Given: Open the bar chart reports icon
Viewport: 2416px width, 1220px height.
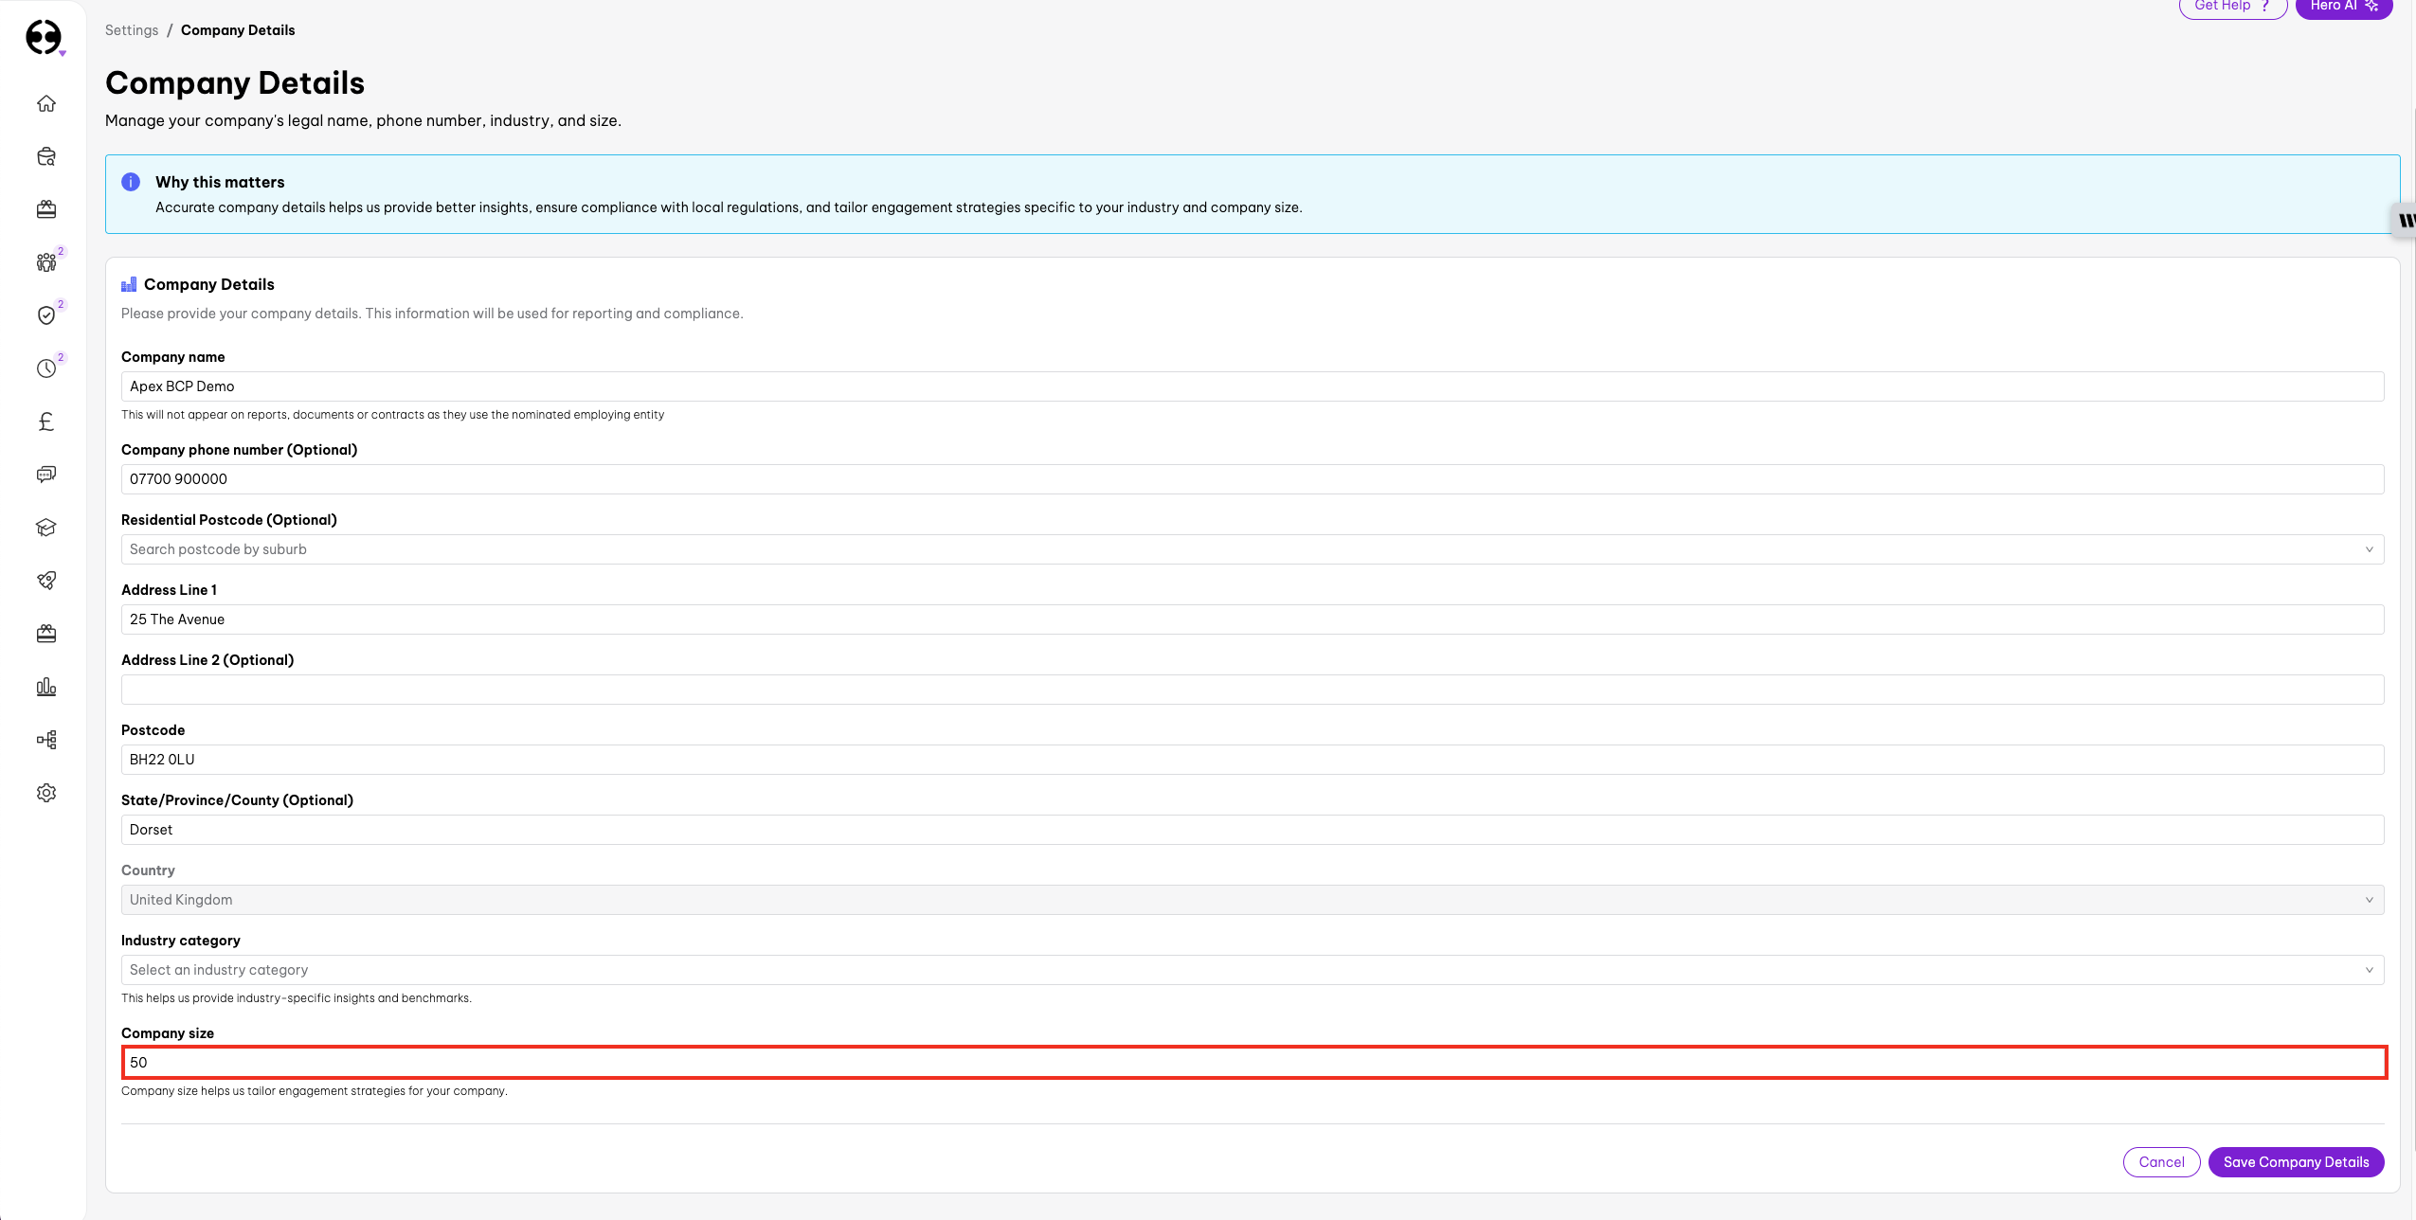Looking at the screenshot, I should point(46,687).
